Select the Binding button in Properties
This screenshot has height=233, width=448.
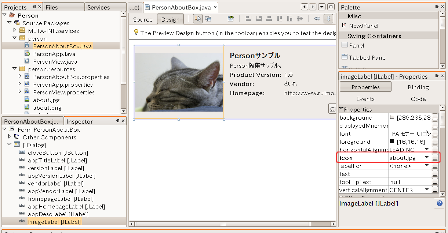coord(418,87)
